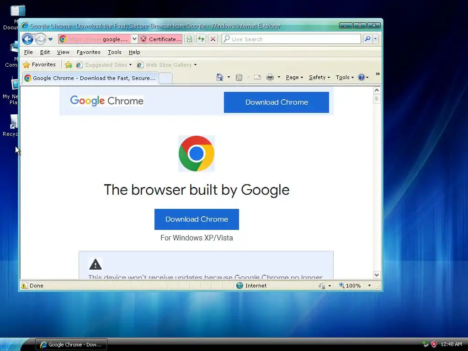Click the IE logo in title bar

coord(25,26)
